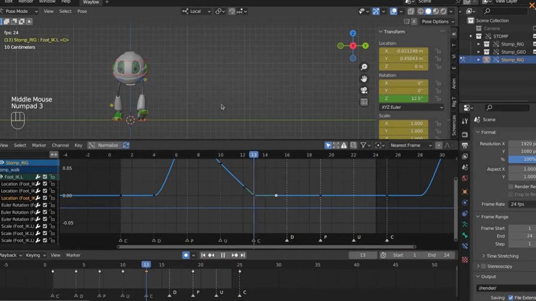Open the Keying menu in timeline
This screenshot has width=536, height=301.
click(36, 255)
